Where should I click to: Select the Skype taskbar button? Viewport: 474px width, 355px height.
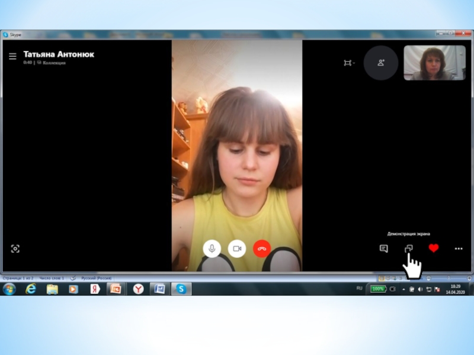[181, 289]
